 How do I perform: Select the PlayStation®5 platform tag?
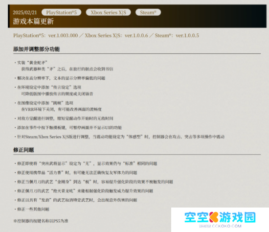tap(61, 12)
